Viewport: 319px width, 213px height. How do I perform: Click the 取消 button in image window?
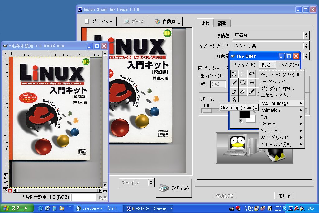click(102, 197)
